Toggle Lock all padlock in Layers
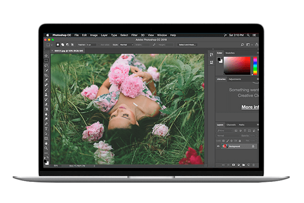The width and height of the screenshot is (304, 203). [240, 141]
